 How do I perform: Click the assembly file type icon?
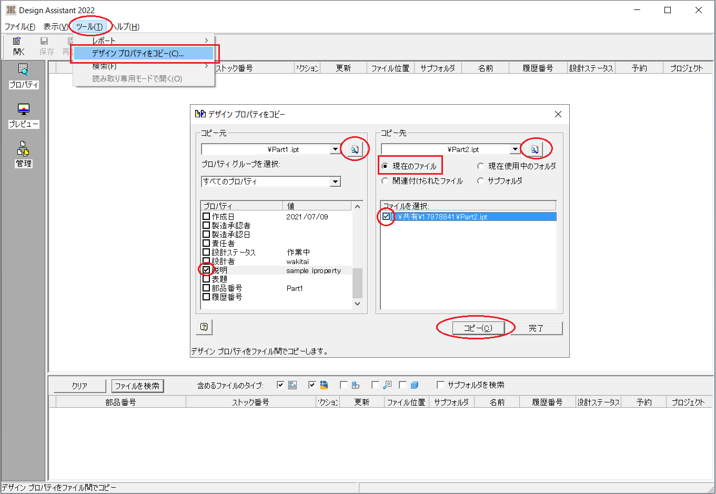pos(293,385)
